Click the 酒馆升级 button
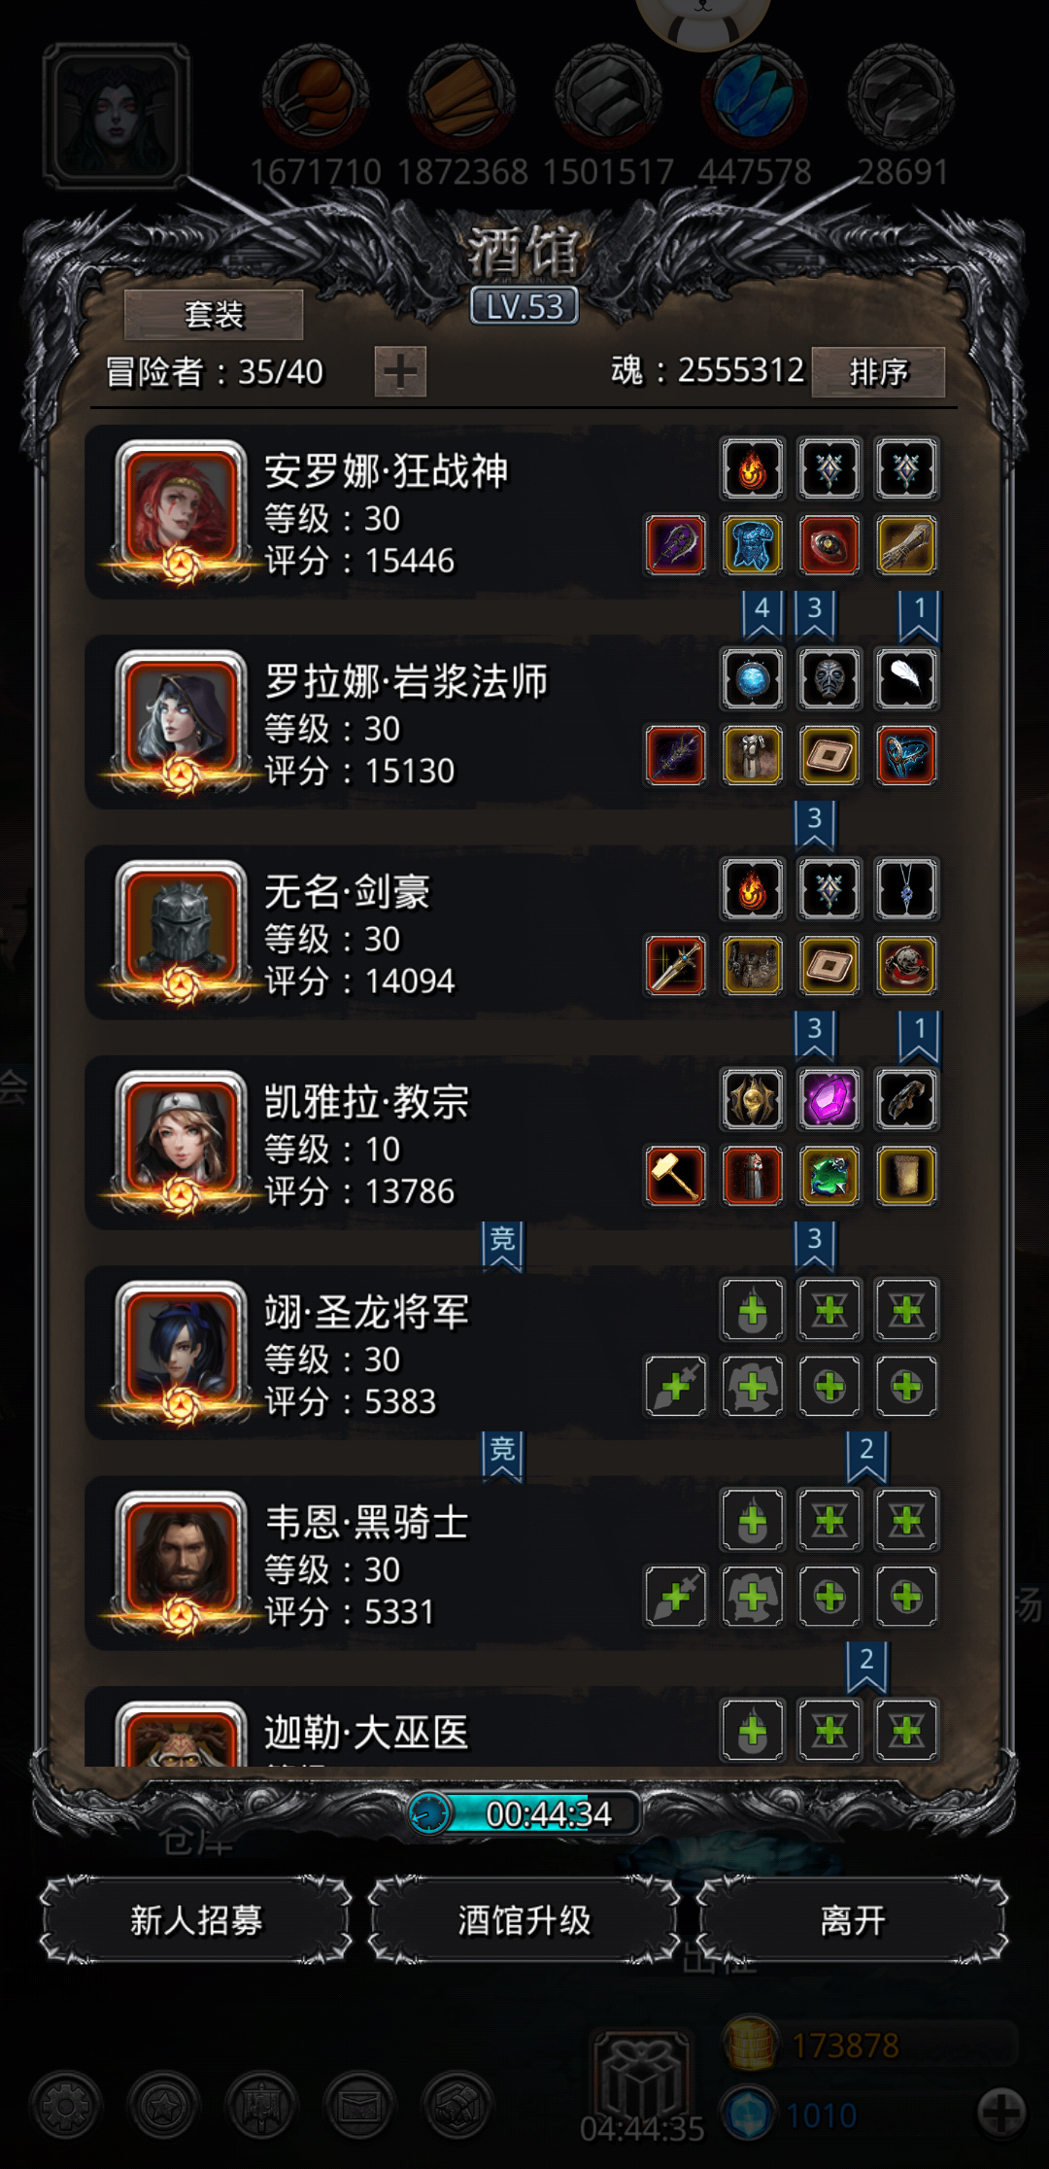This screenshot has height=2169, width=1049. tap(524, 1920)
